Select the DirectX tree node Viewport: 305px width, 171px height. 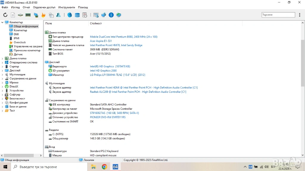14,87
